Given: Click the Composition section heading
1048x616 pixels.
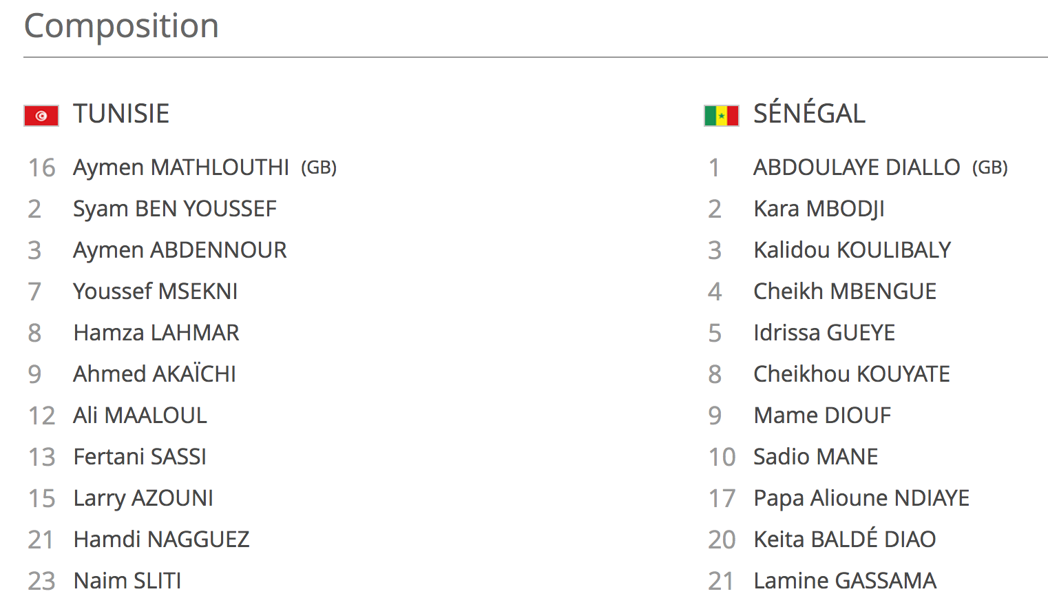Looking at the screenshot, I should pyautogui.click(x=122, y=26).
